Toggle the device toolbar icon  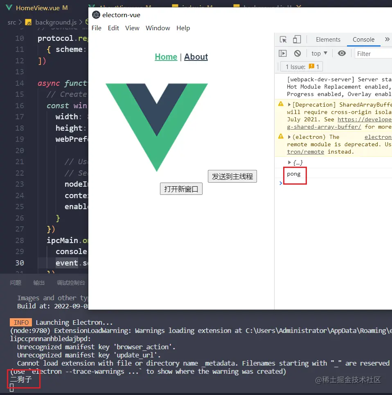click(297, 40)
